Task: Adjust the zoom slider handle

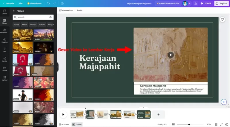Action: tap(189, 124)
